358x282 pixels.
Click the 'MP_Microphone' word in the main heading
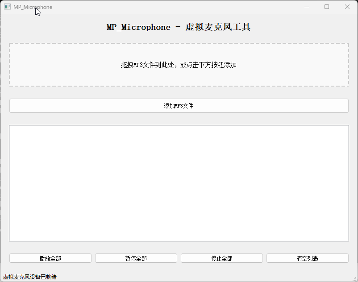138,27
